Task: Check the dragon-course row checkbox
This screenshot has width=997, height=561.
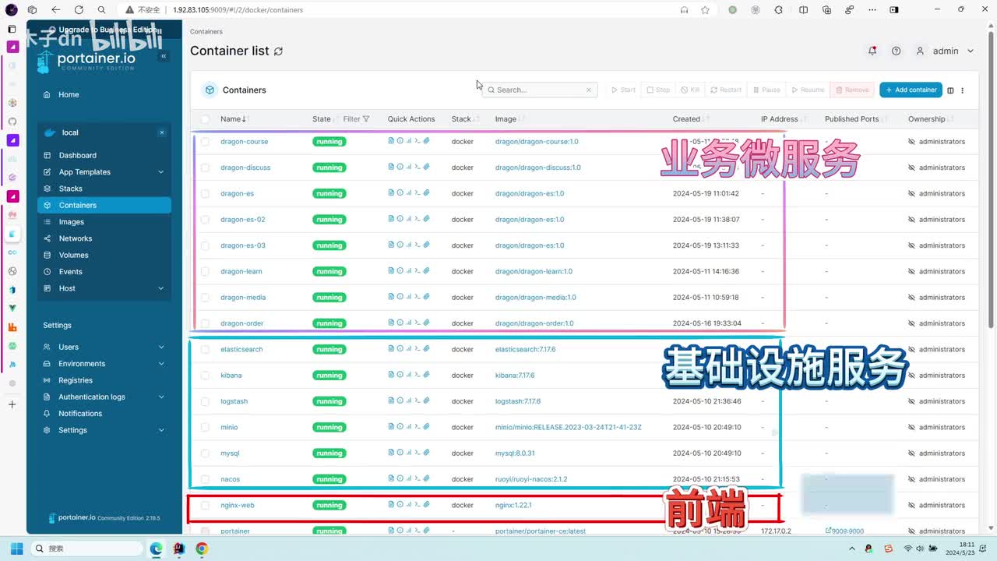Action: [x=205, y=142]
